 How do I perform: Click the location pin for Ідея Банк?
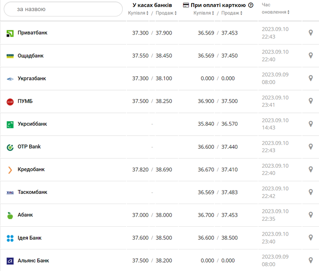click(x=311, y=238)
